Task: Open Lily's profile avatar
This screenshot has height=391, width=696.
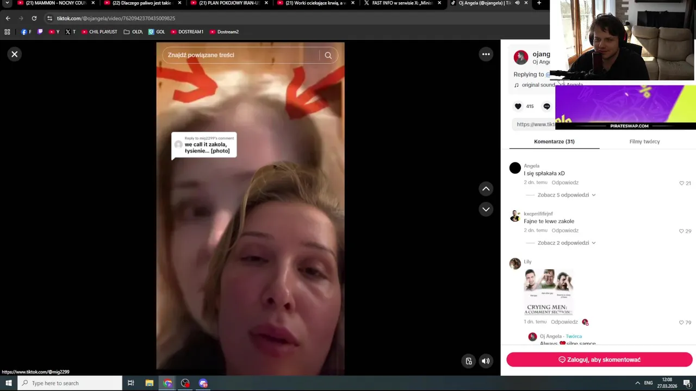Action: tap(515, 264)
